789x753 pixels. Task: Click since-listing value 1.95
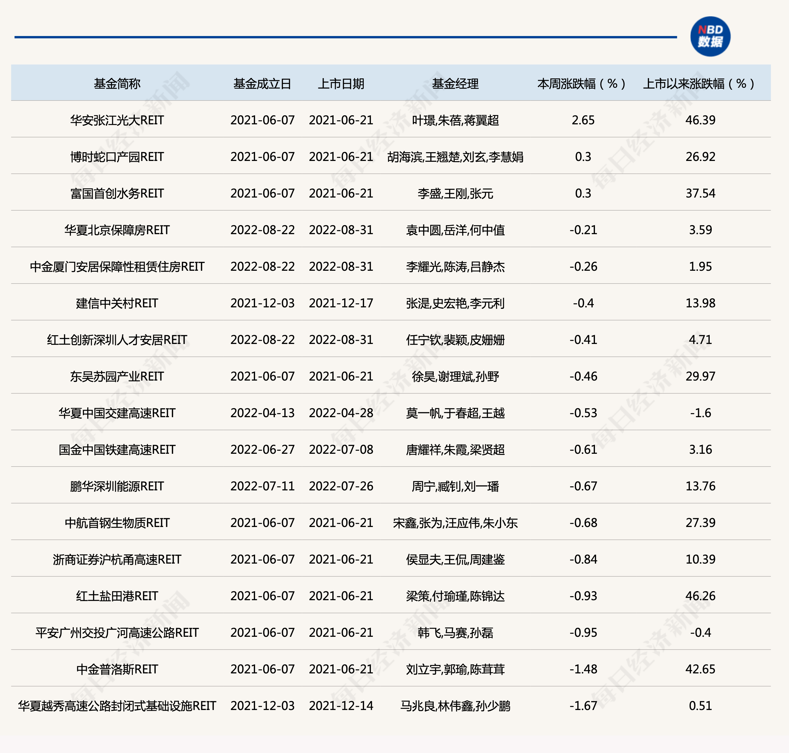click(x=700, y=266)
